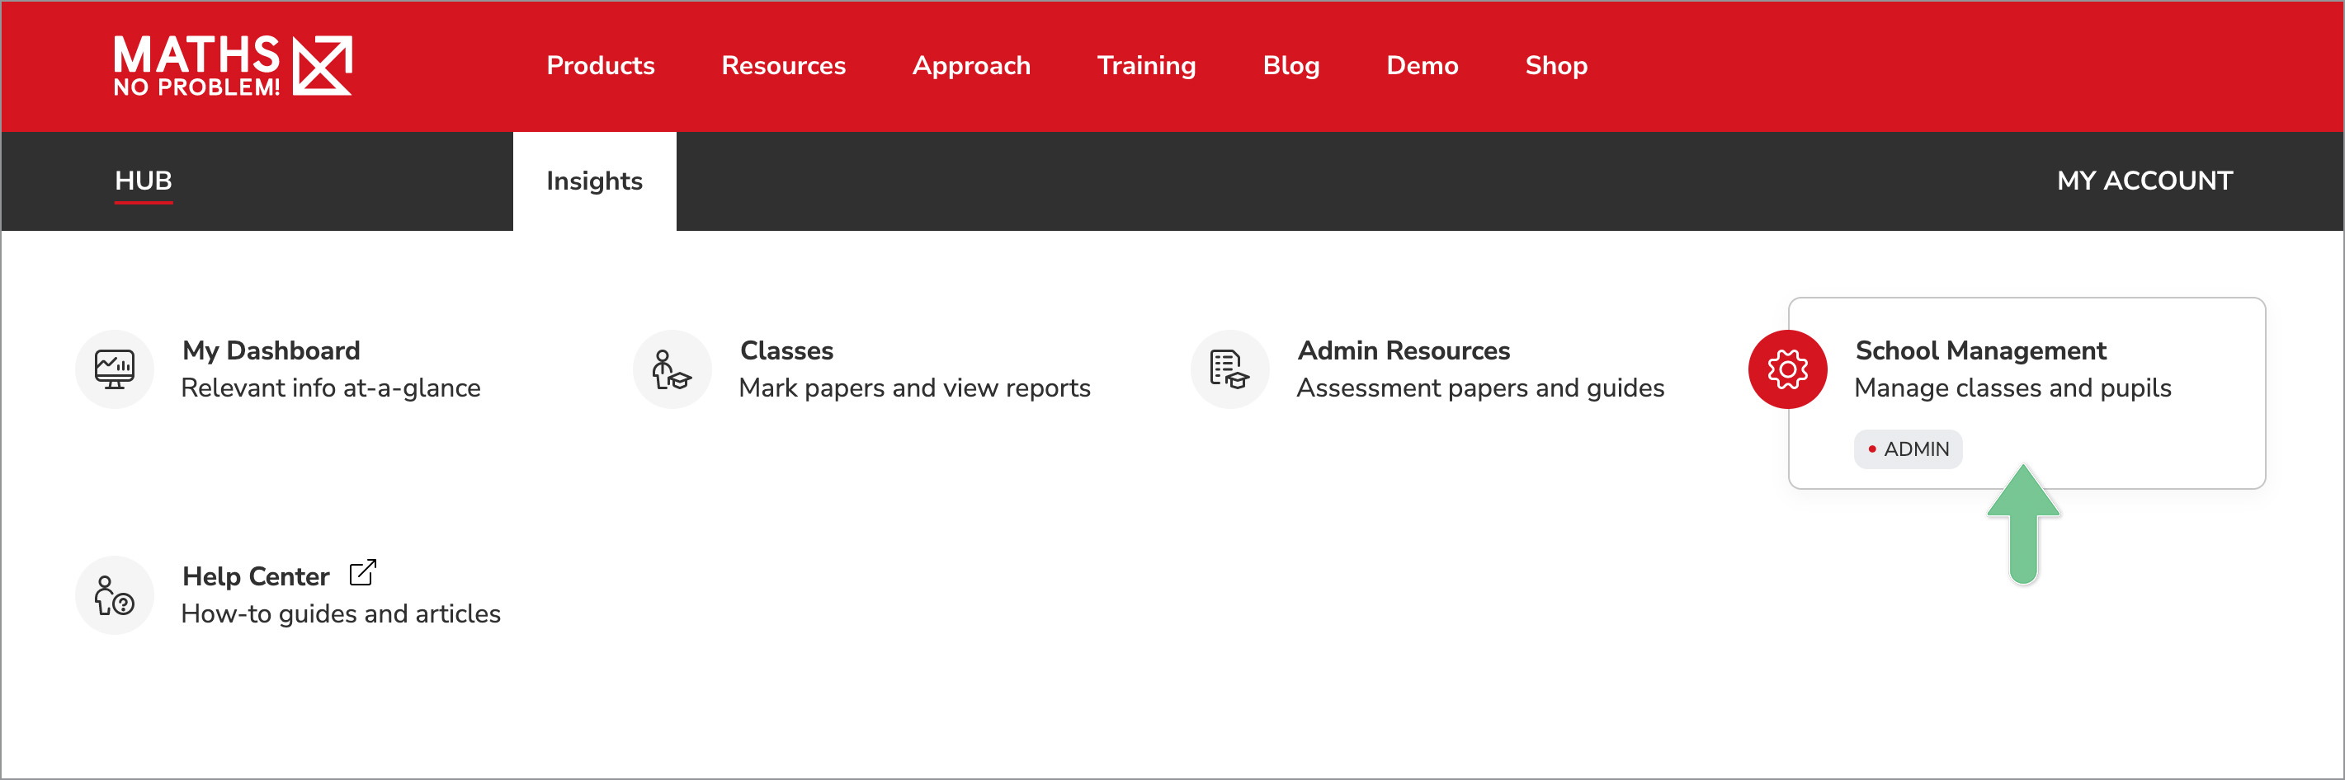Visit the Blog page

[1290, 65]
